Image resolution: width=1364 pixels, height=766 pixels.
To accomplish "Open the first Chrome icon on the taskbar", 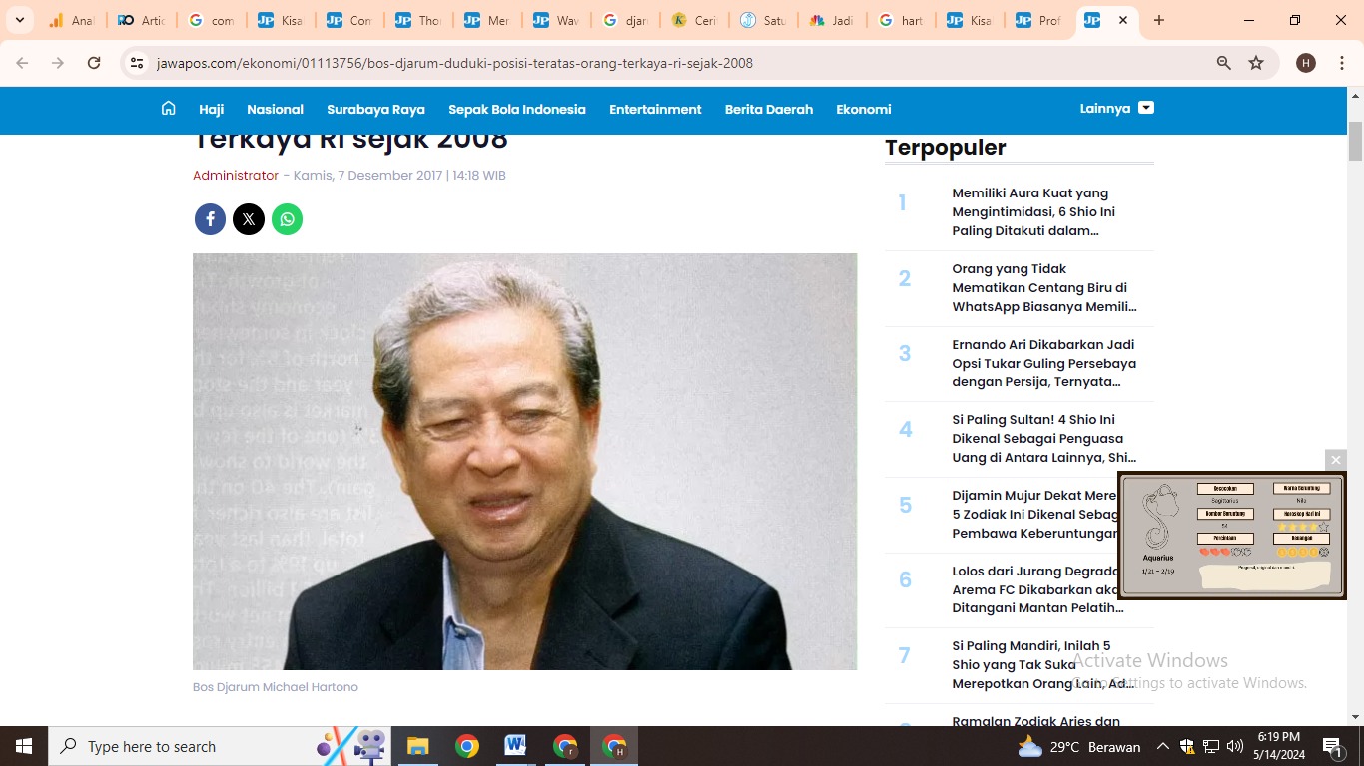I will [466, 746].
